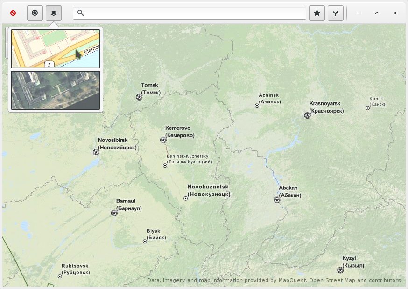Click the Abakan (Абакан) label
The height and width of the screenshot is (289, 408).
(x=290, y=191)
